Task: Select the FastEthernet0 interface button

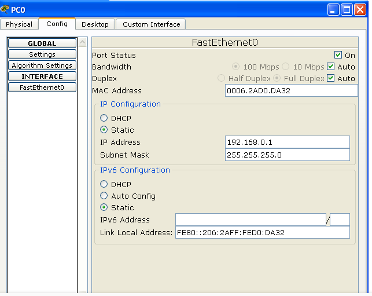Action: coord(42,87)
